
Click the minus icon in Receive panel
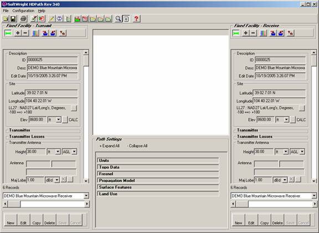[x=253, y=33]
